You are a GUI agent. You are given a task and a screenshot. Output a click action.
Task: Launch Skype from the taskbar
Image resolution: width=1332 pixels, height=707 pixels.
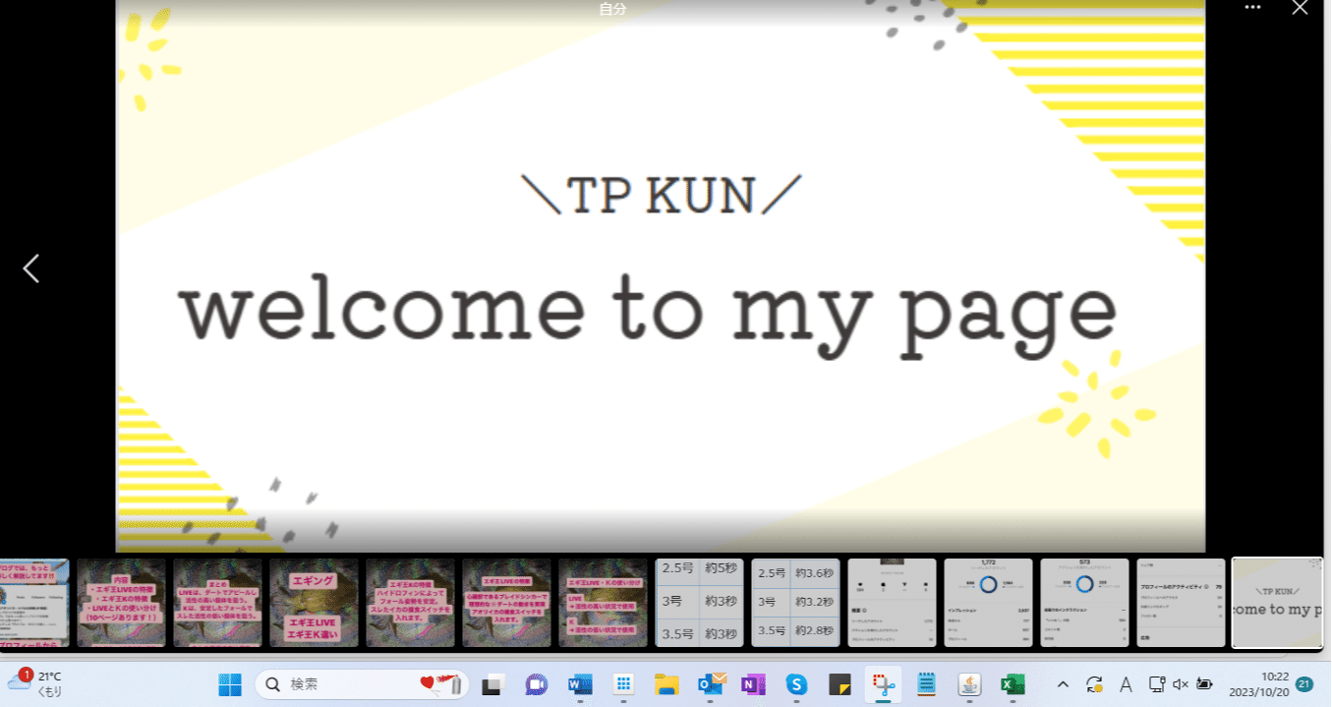[x=796, y=683]
